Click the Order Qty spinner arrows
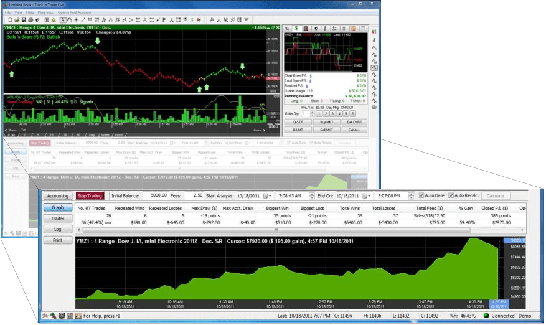Screen dimensions: 546x325 point(313,113)
